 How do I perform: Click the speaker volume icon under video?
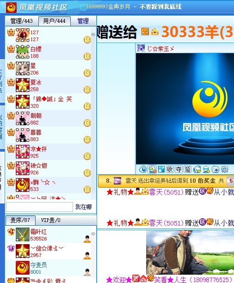tap(143, 169)
